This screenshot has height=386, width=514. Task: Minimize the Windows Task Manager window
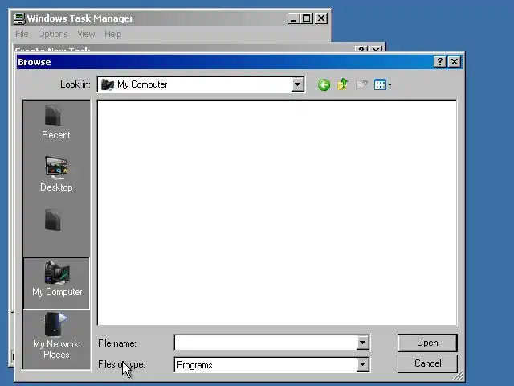tap(293, 18)
